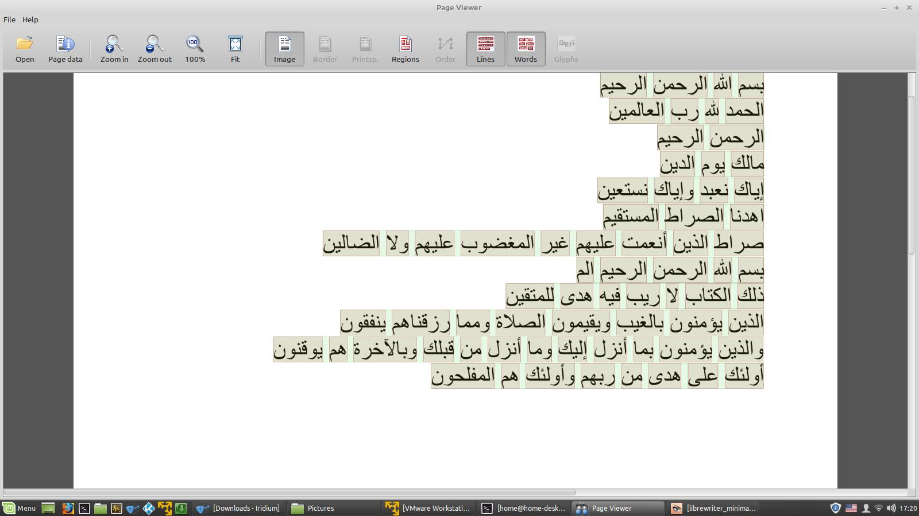
Task: Open the Help menu
Action: pos(30,19)
